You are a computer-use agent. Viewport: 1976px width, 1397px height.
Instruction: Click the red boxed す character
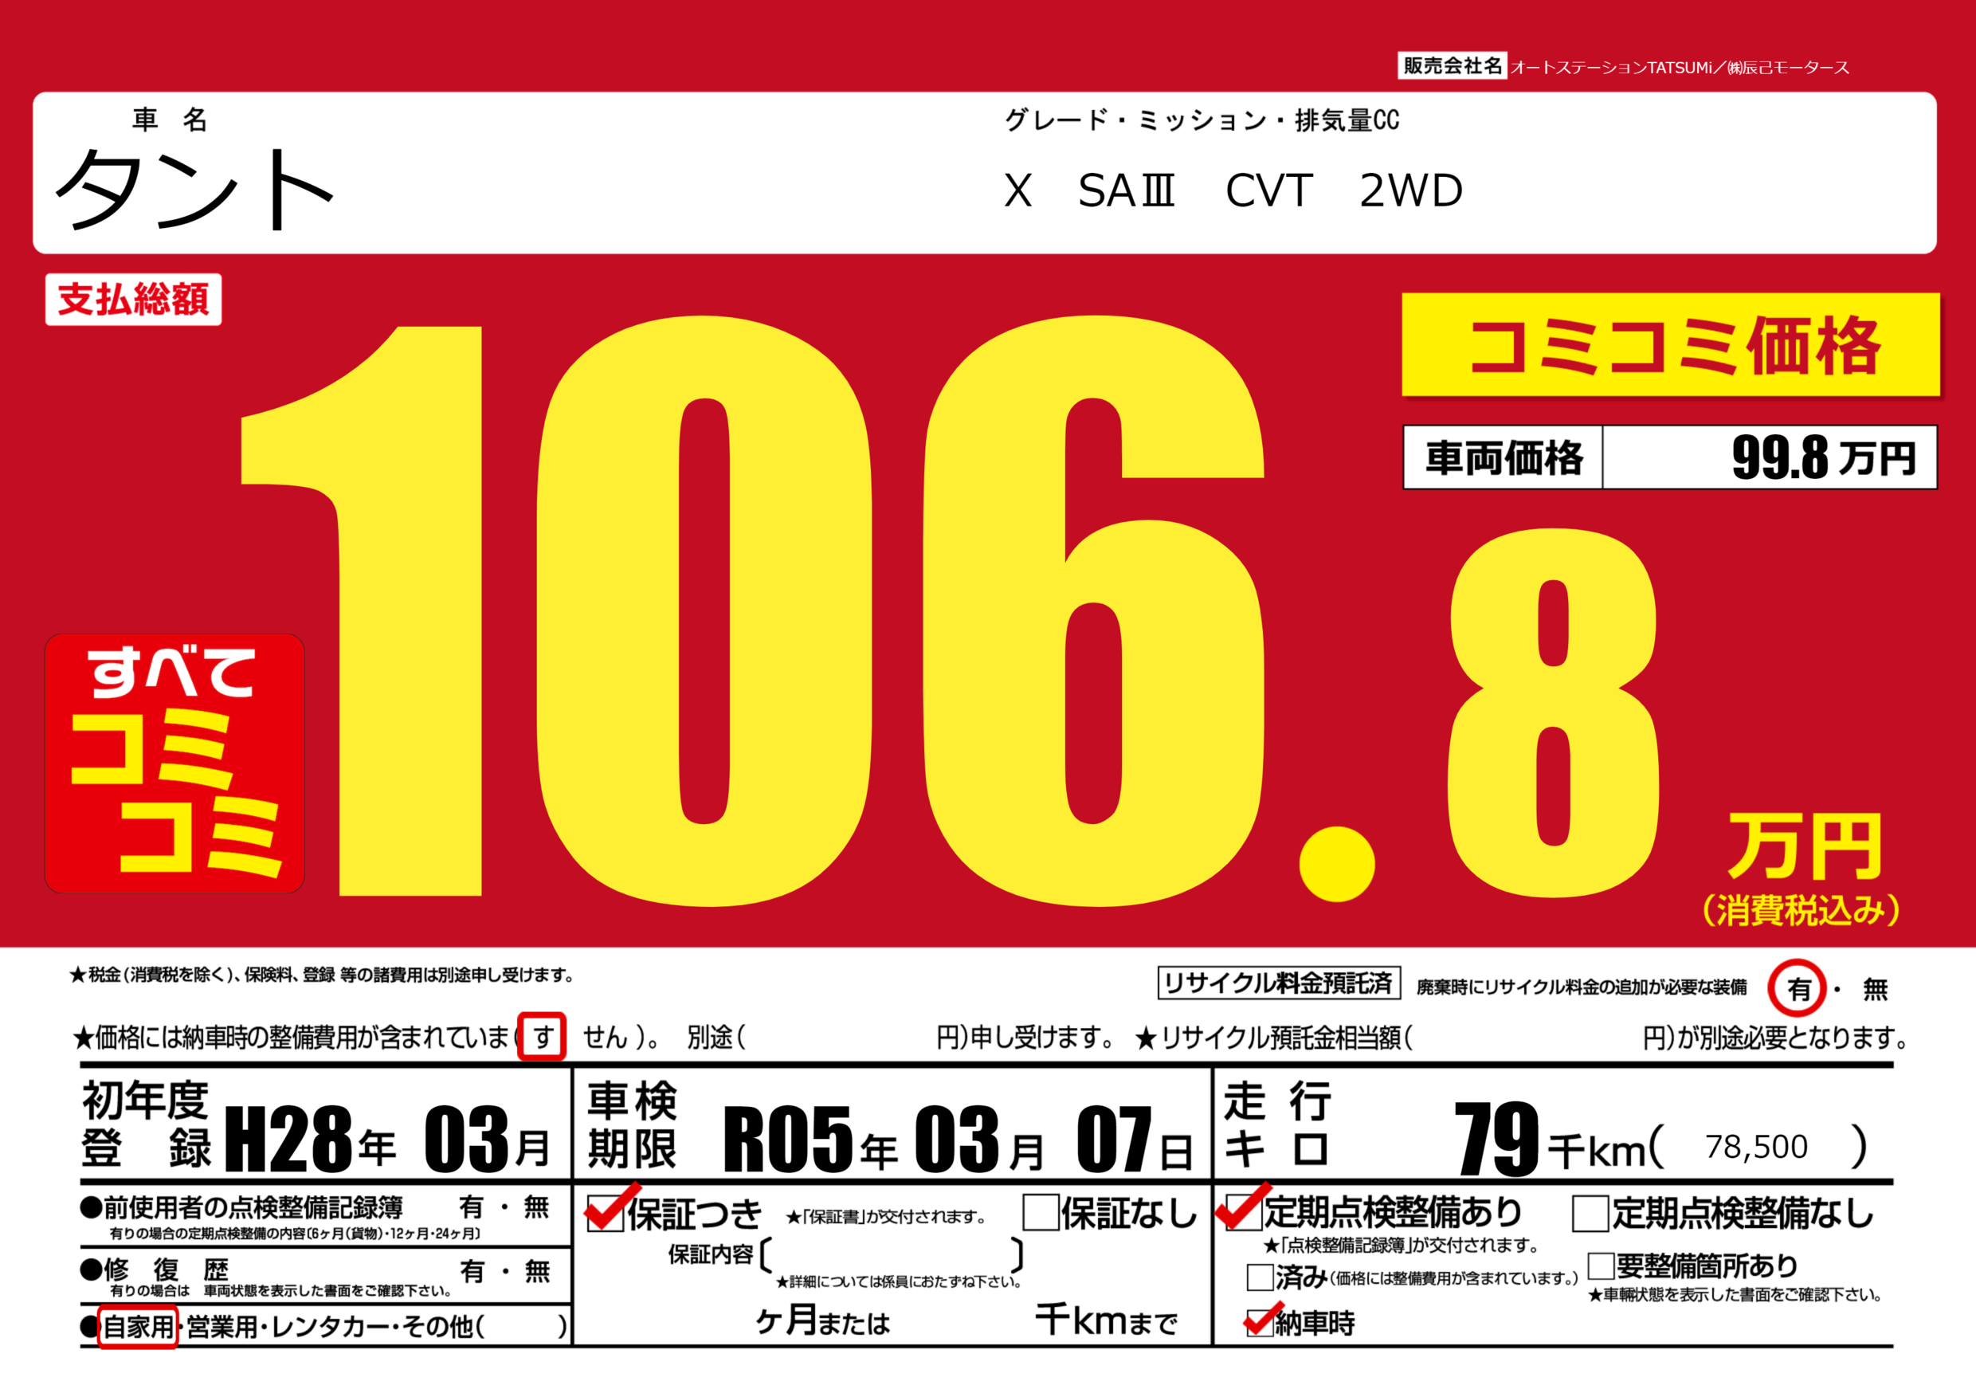[x=541, y=1036]
